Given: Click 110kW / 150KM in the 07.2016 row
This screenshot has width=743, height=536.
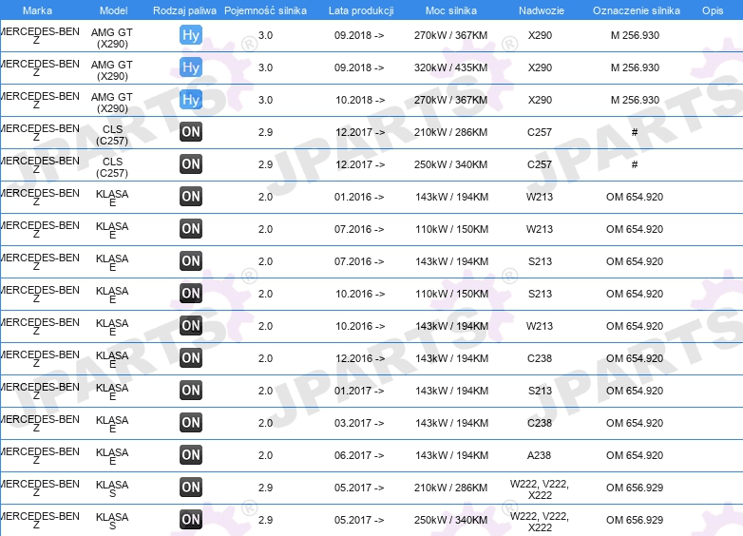Looking at the screenshot, I should pos(451,229).
